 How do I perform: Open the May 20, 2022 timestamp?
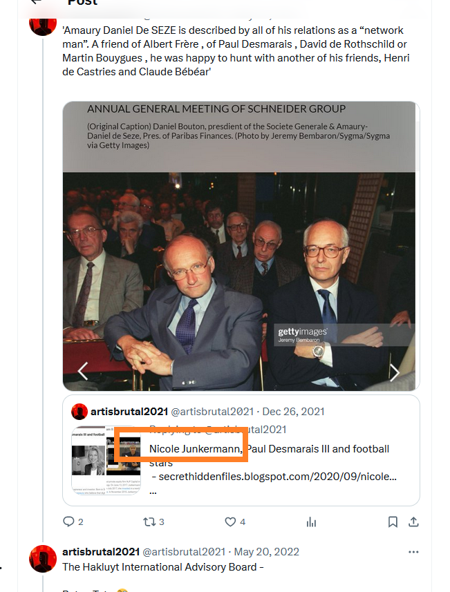pyautogui.click(x=266, y=552)
